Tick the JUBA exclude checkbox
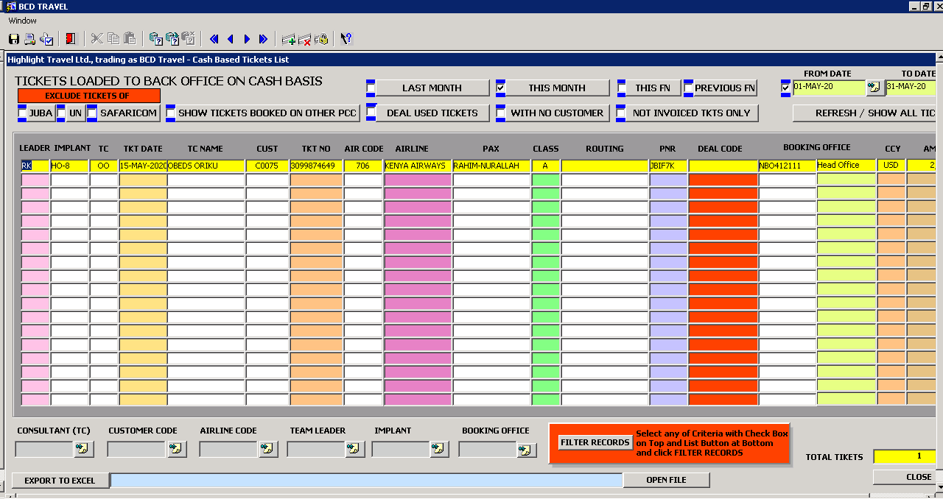Viewport: 943px width, 499px height. pos(22,113)
